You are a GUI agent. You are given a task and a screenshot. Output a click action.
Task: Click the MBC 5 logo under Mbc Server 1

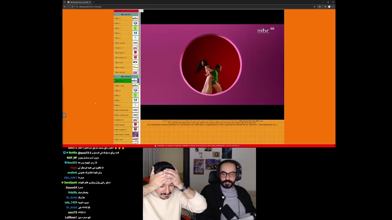pos(135,38)
